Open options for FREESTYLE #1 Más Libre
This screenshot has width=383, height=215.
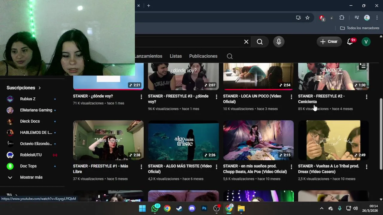[x=141, y=167]
